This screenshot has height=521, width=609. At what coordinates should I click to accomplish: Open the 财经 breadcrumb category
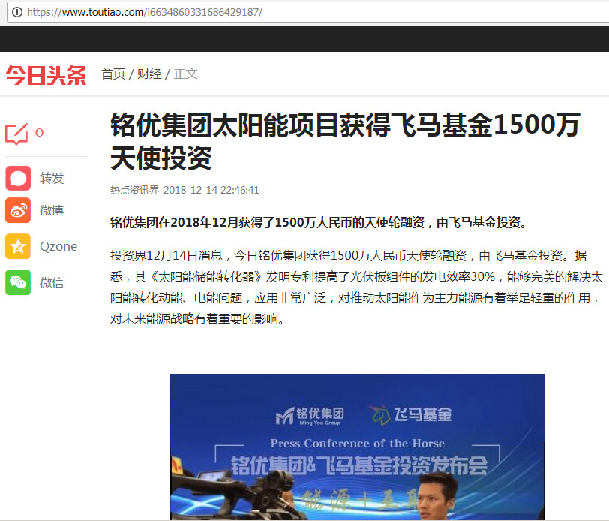(x=149, y=74)
